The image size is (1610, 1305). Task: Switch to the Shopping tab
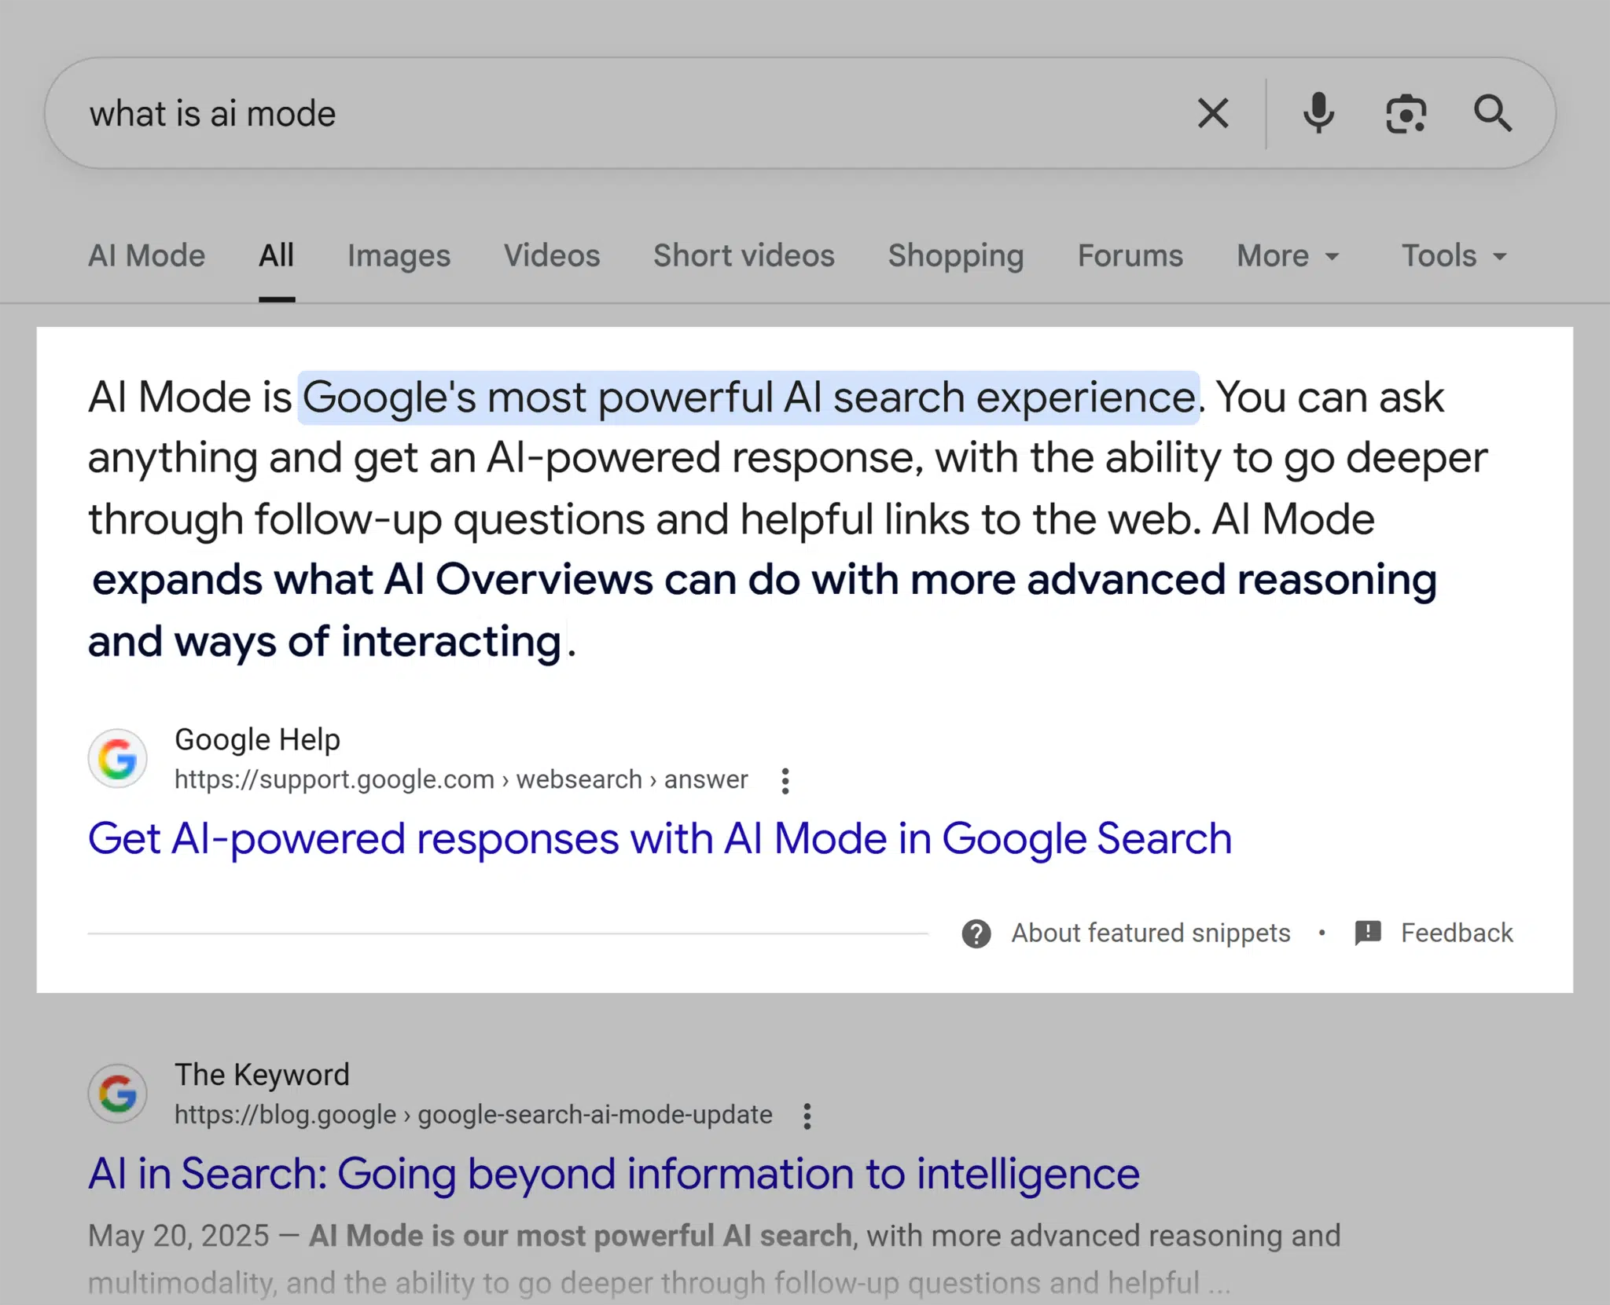(956, 256)
